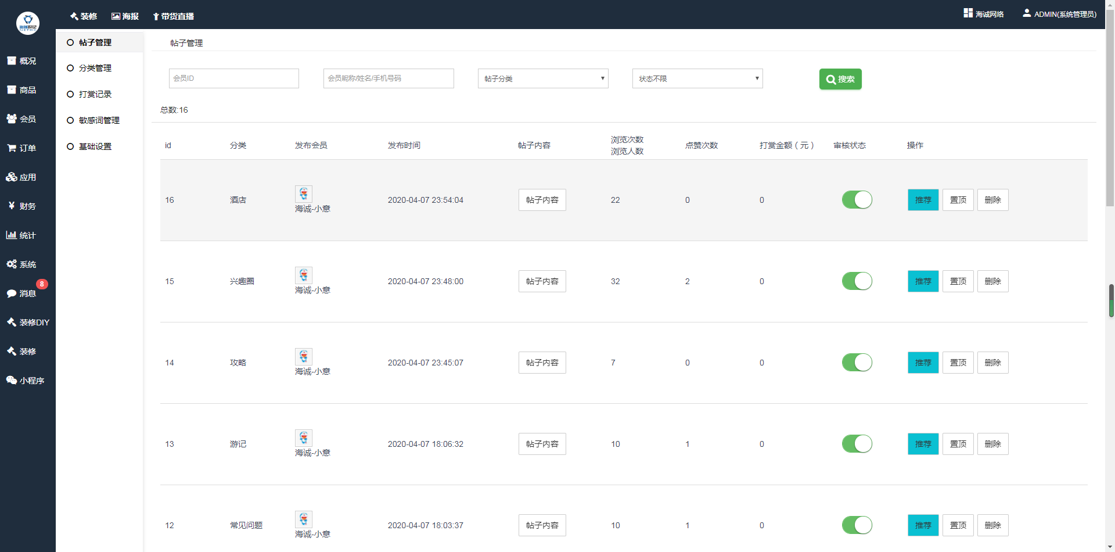Open the 财务 finance yen icon

(12, 206)
